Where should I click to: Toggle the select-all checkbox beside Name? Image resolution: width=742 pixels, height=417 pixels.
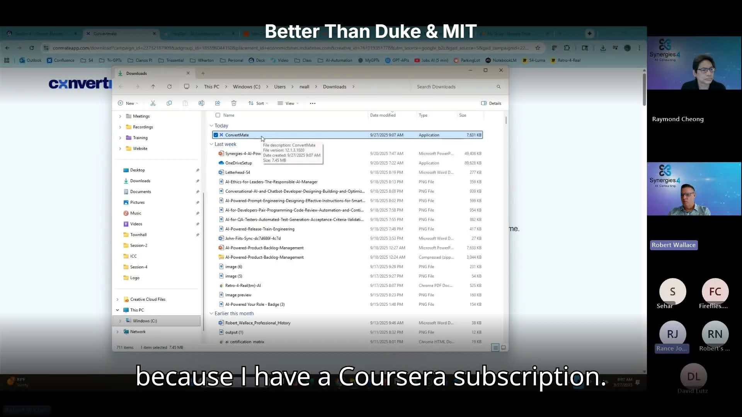coord(218,115)
